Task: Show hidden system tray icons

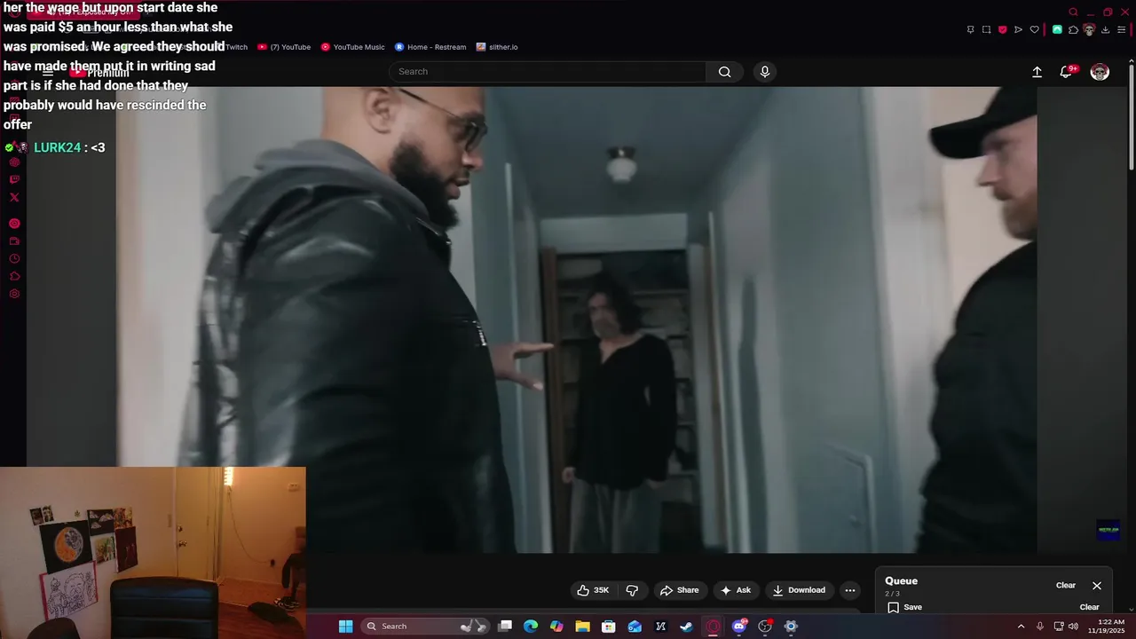Action: pyautogui.click(x=1021, y=627)
